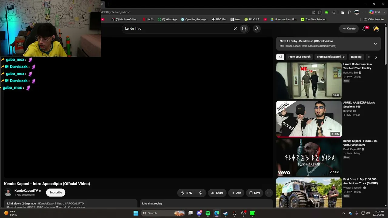Open the browser media control icon
388x218 pixels.
[342, 12]
